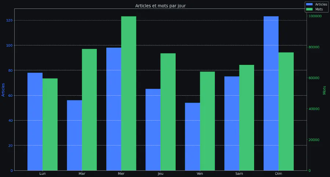Viewport: 330px width, 177px height.
Task: Select the blue Articles bar for Jeu
Action: 153,129
